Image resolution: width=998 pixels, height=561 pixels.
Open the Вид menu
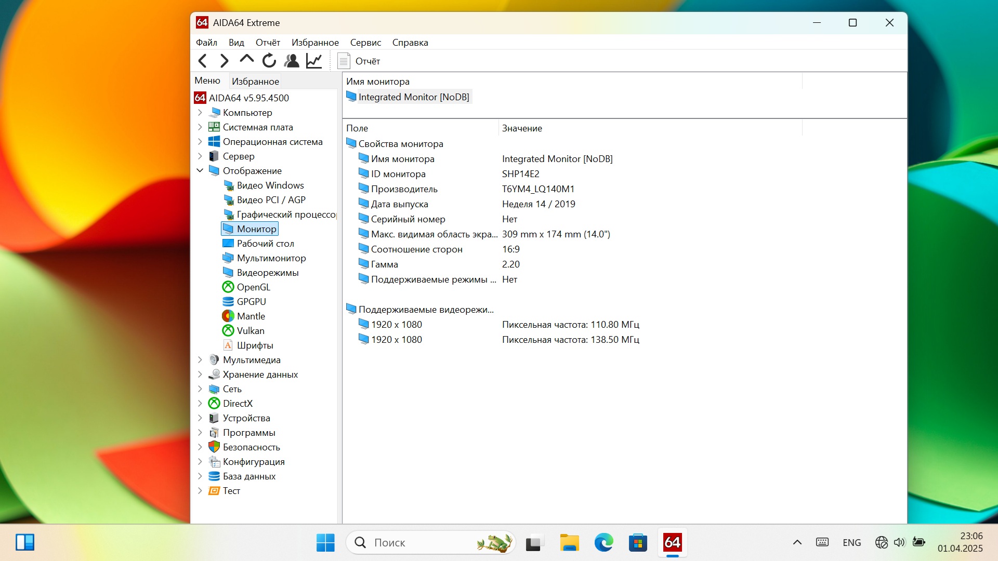click(x=237, y=43)
